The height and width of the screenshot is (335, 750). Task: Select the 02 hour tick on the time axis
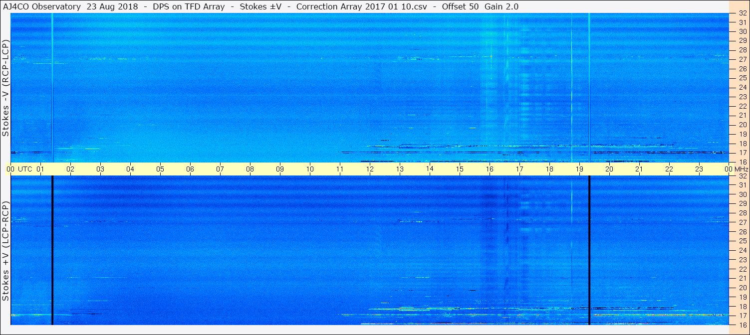(70, 169)
